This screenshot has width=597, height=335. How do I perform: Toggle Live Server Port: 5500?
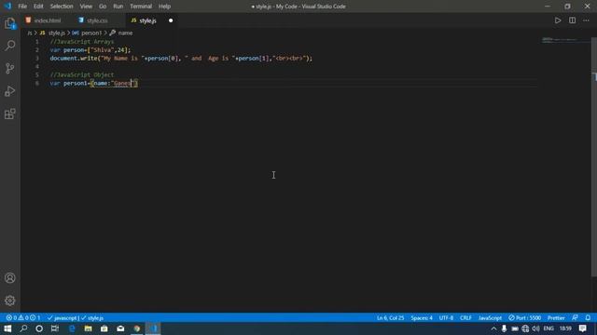[x=524, y=318]
